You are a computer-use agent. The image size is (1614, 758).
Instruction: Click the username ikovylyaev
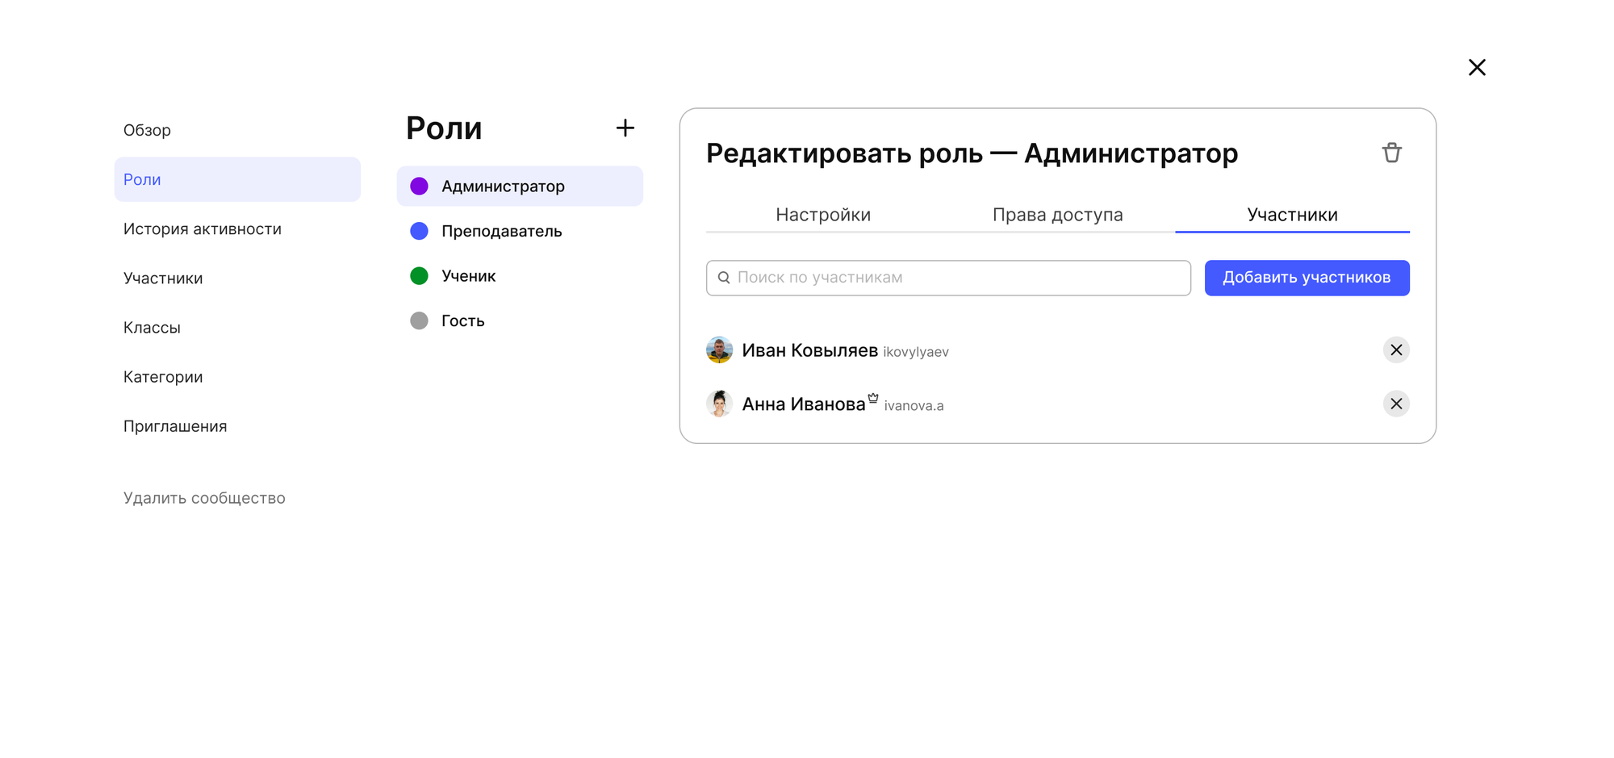point(916,352)
